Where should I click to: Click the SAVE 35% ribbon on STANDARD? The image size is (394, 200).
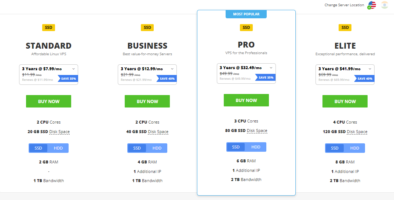68,79
